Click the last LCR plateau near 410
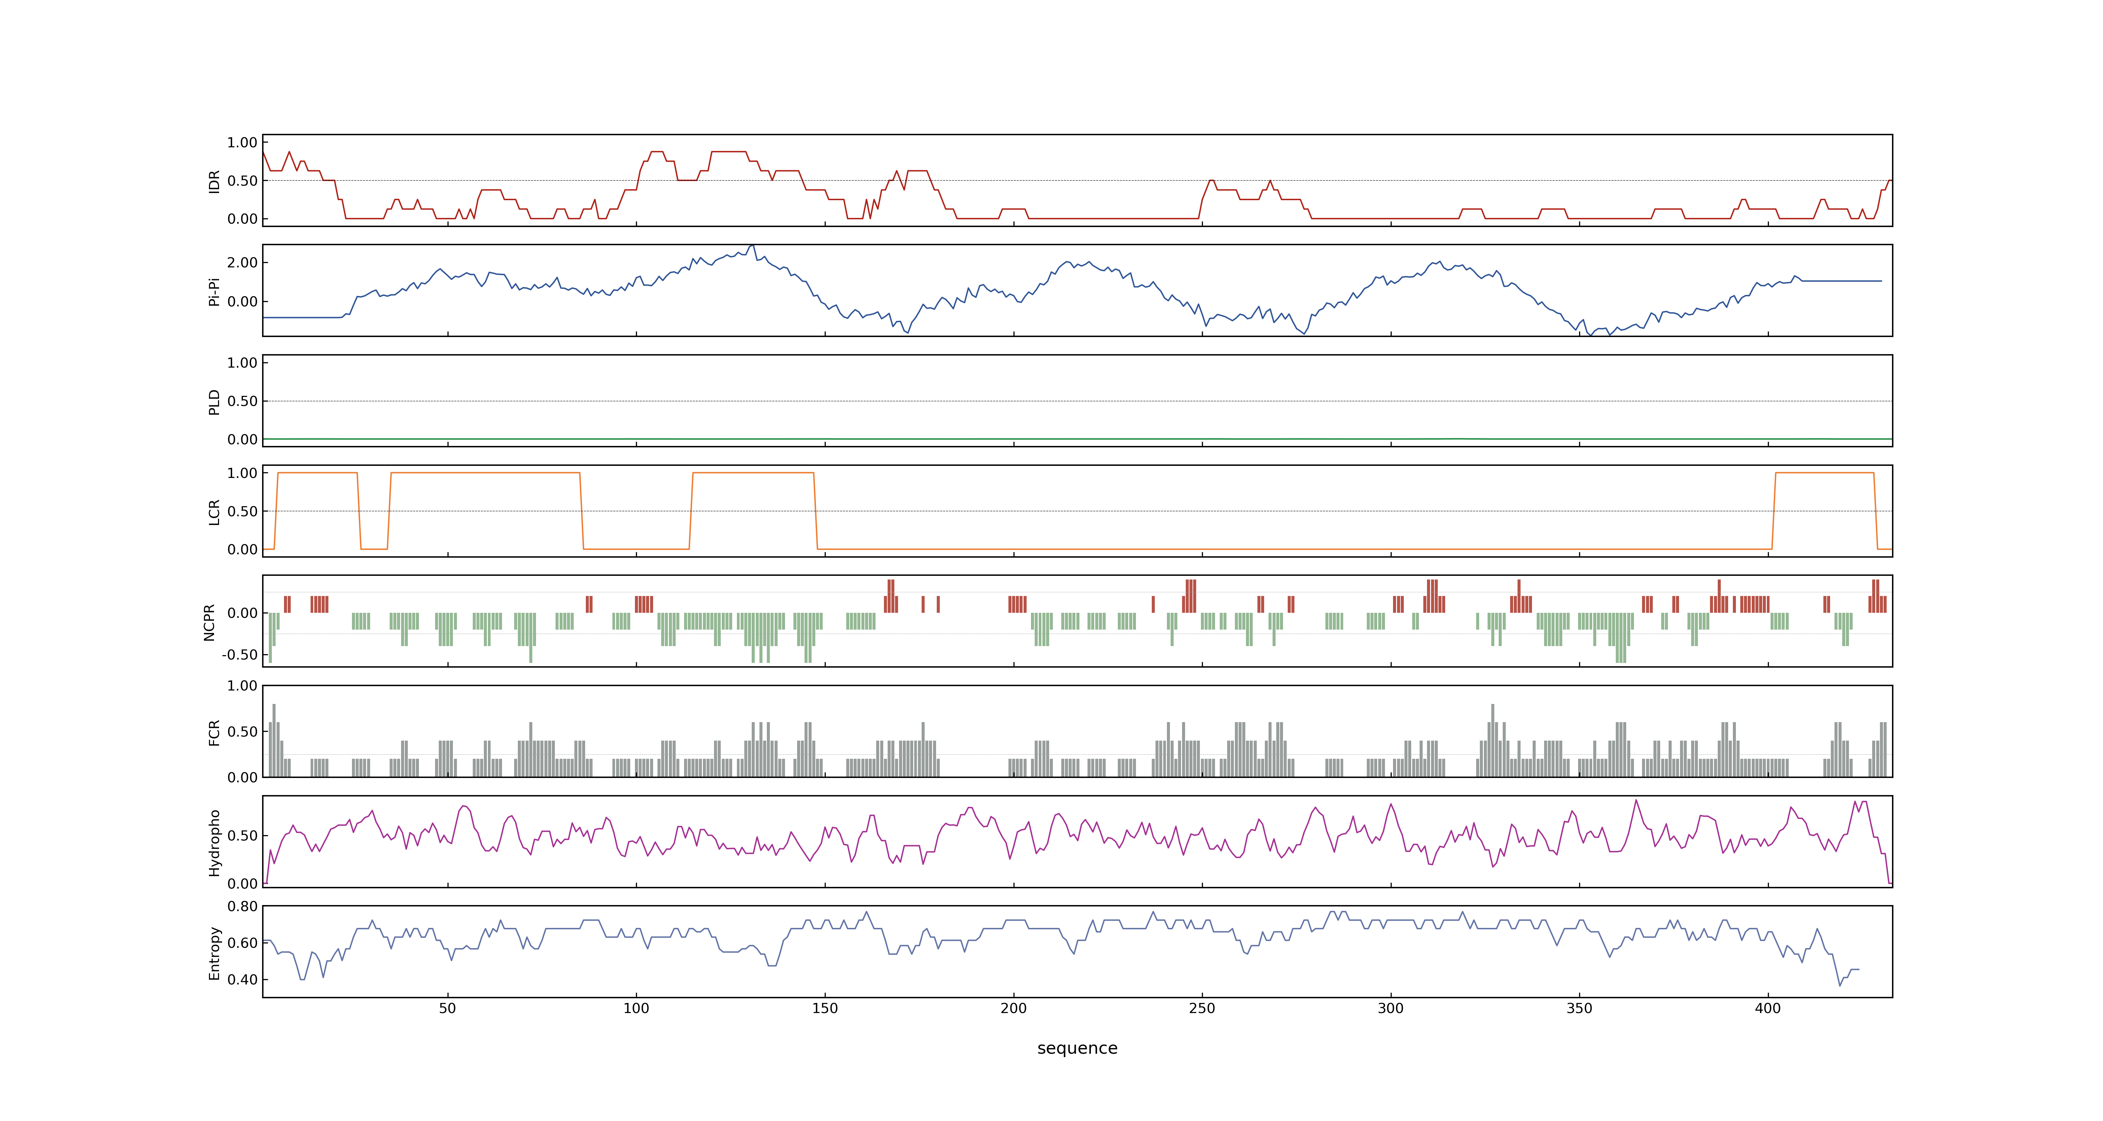Screen dimensions: 2103x1121 click(x=1825, y=473)
